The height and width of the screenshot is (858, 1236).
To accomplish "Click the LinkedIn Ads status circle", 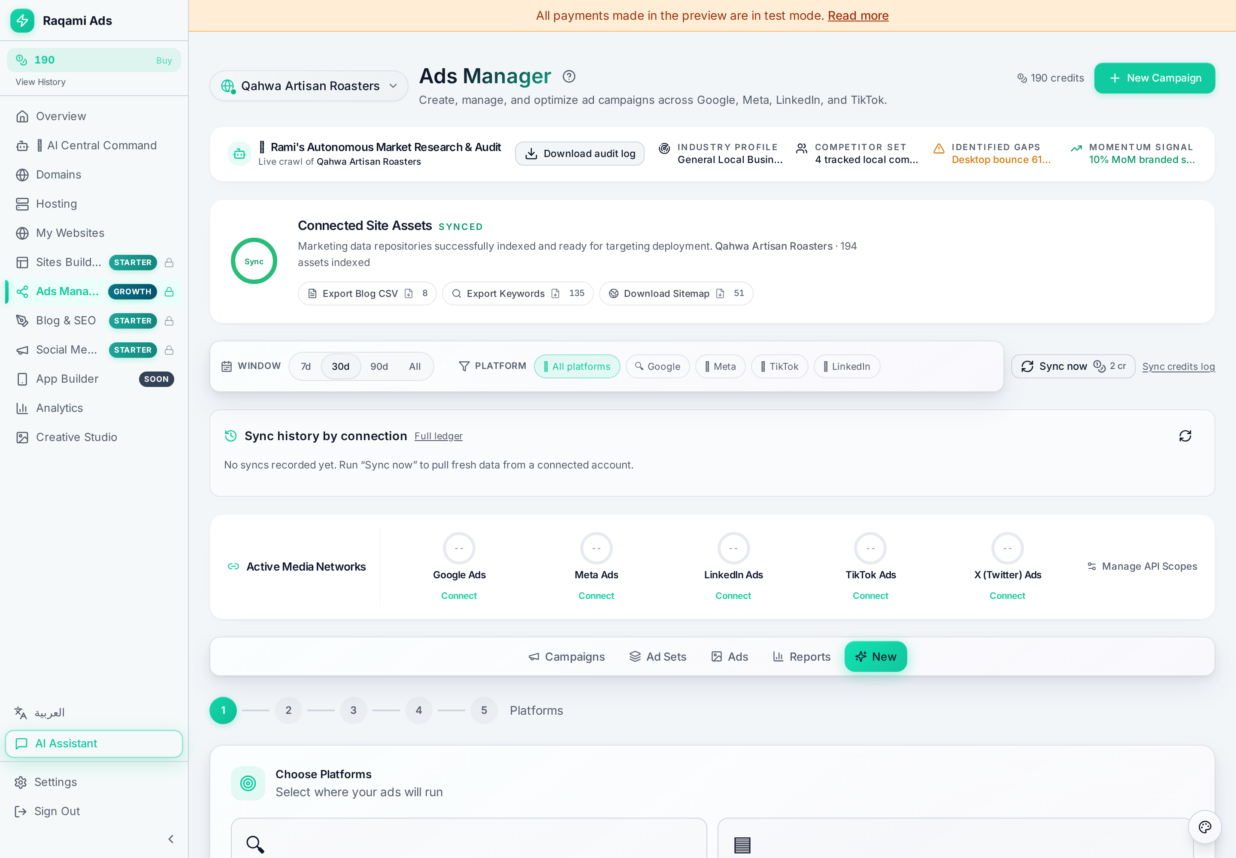I will tap(733, 548).
